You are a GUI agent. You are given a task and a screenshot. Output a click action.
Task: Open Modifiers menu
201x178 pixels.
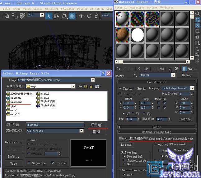click(x=52, y=9)
